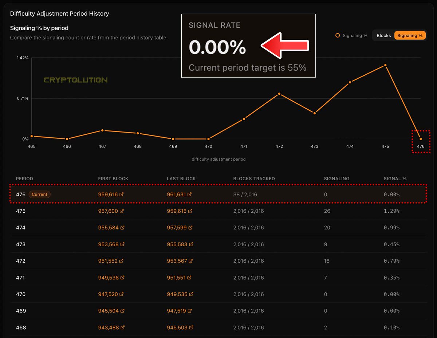This screenshot has height=338, width=437.
Task: Open external link icon next to 951,551
Action: click(x=189, y=278)
